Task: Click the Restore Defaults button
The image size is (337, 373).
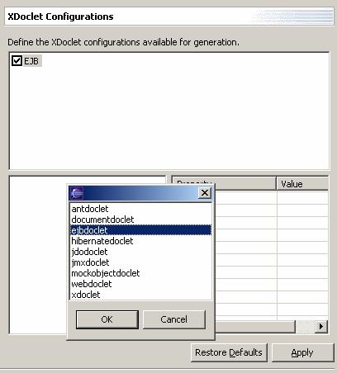Action: point(229,352)
